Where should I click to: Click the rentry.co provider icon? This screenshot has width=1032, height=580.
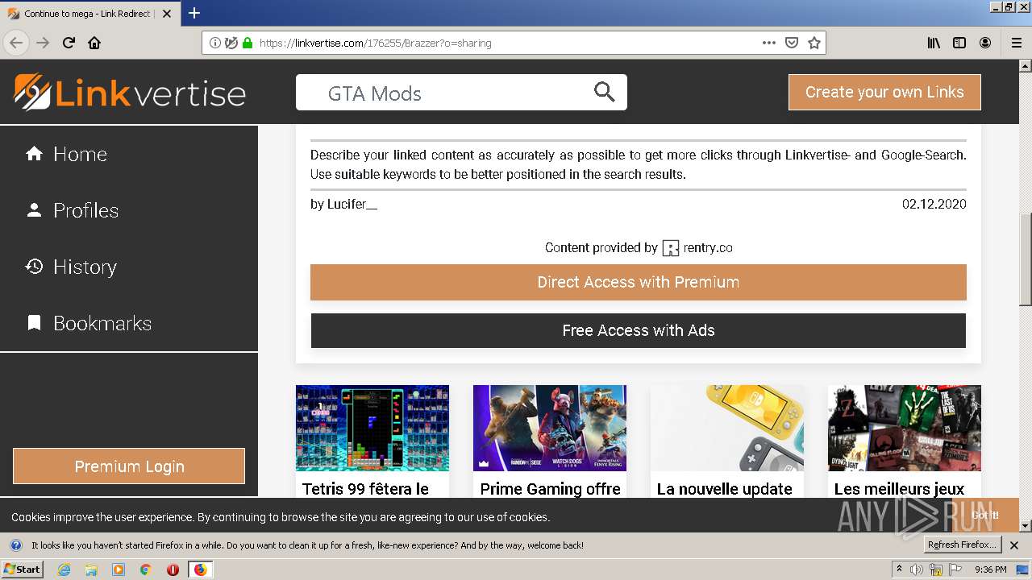point(671,248)
